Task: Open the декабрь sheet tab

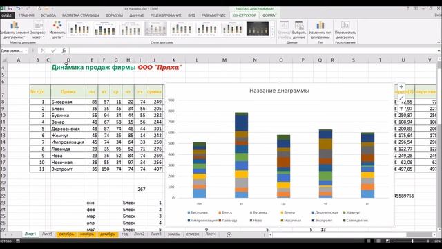Action: (108, 234)
